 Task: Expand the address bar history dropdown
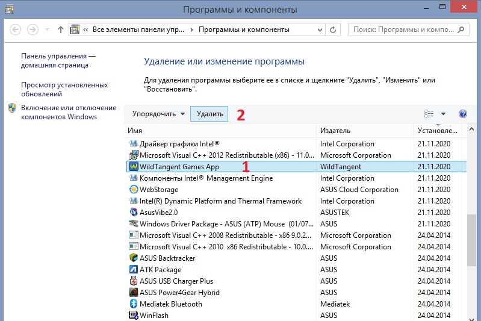click(320, 30)
